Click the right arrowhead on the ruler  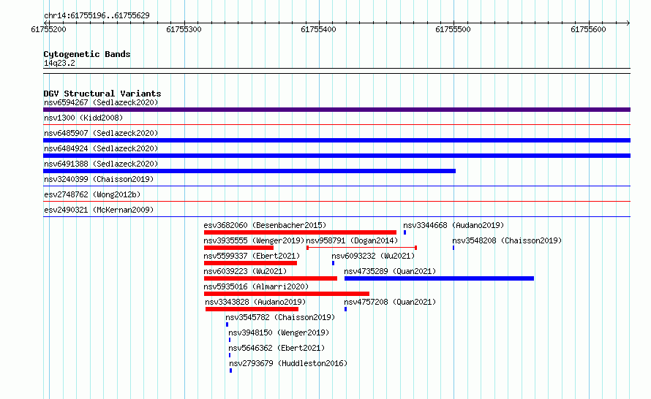pos(628,23)
